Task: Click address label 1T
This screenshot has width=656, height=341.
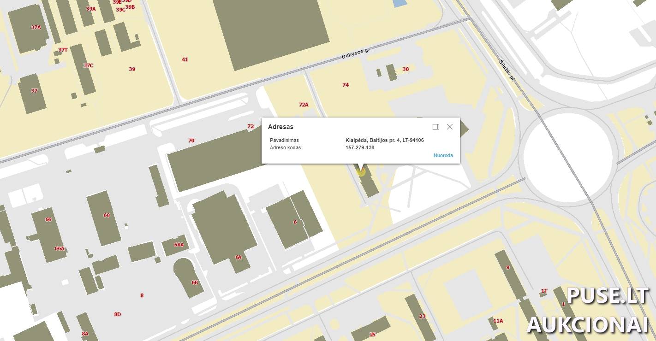Action: coord(544,291)
